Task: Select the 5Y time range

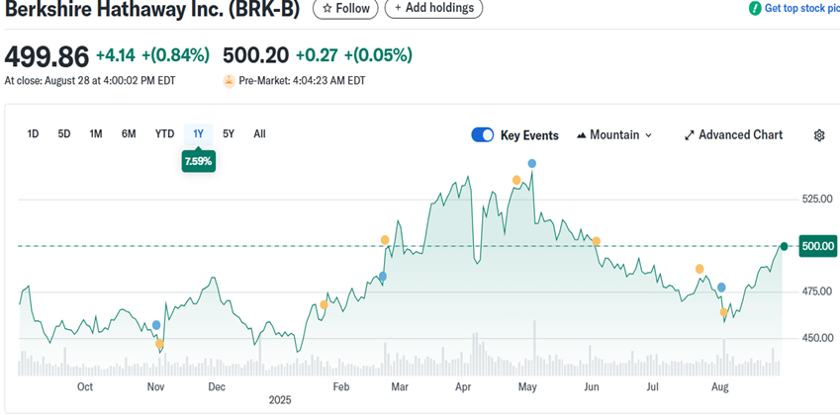Action: 229,133
